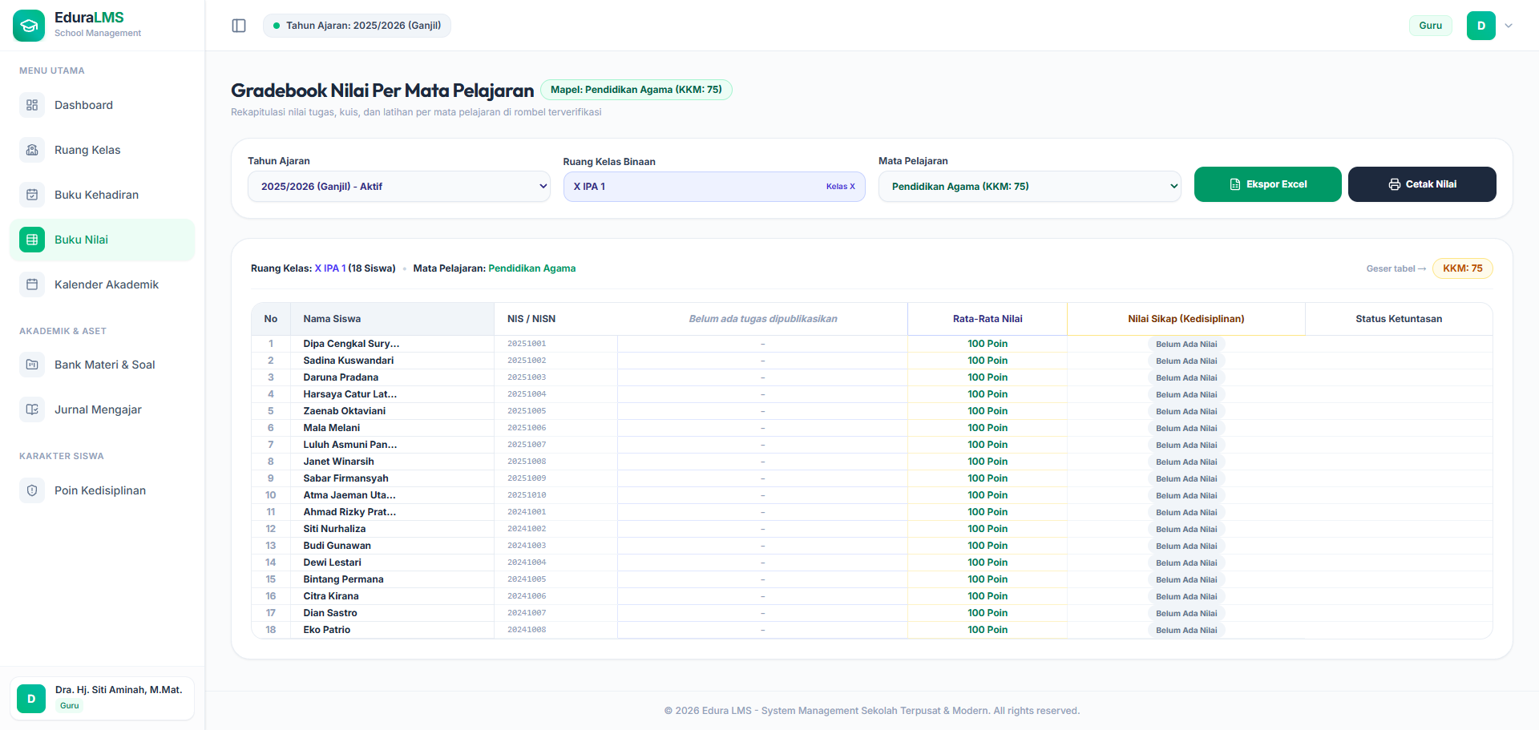Select Jurnal Mengajar menu item

[x=102, y=409]
